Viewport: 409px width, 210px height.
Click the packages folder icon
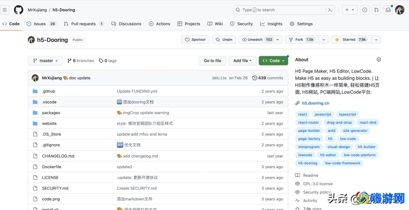coord(35,112)
